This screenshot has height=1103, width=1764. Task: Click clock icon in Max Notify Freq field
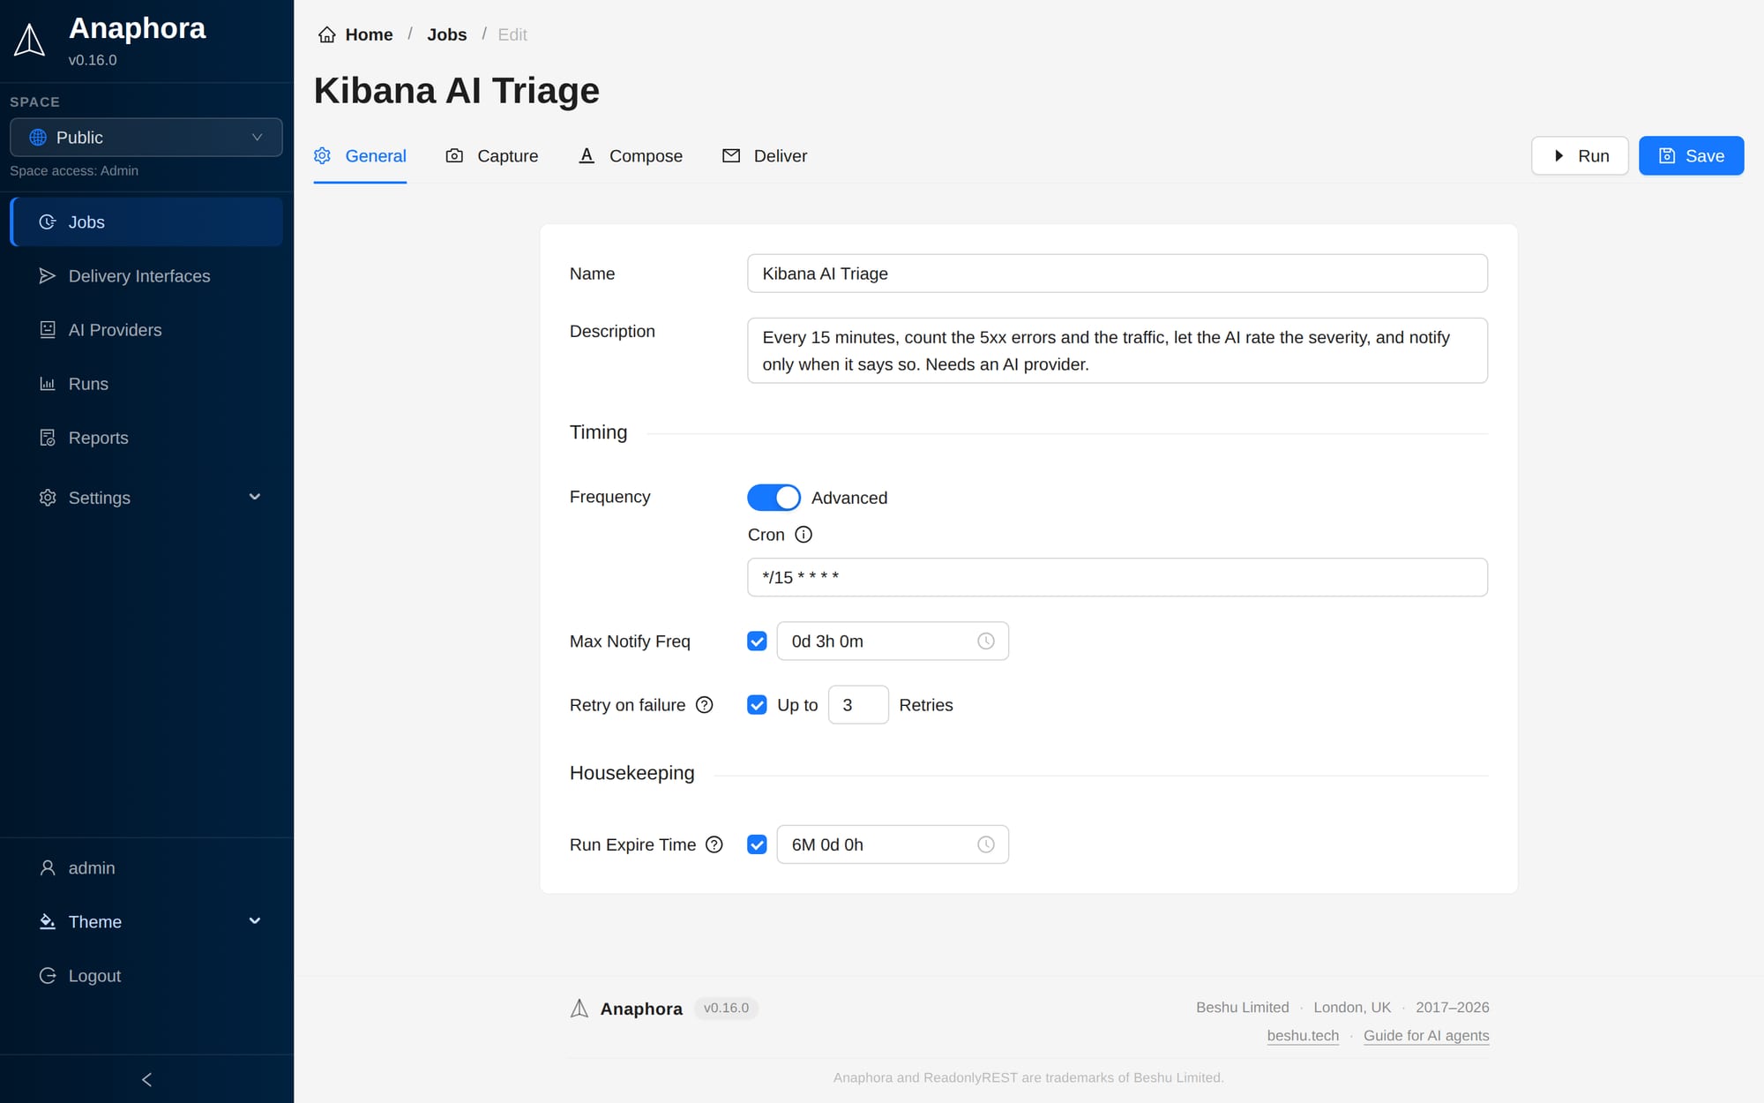point(986,642)
